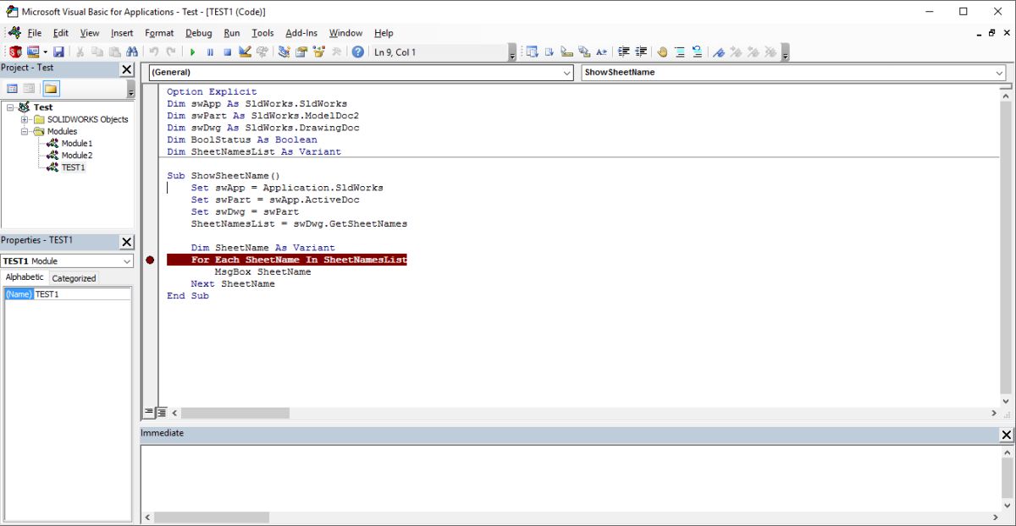Image resolution: width=1016 pixels, height=526 pixels.
Task: Open the Debug menu
Action: [198, 33]
